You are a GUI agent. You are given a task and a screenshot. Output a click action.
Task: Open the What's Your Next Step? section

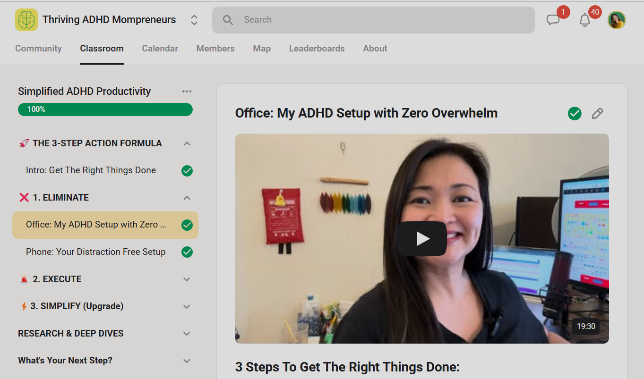(x=187, y=360)
